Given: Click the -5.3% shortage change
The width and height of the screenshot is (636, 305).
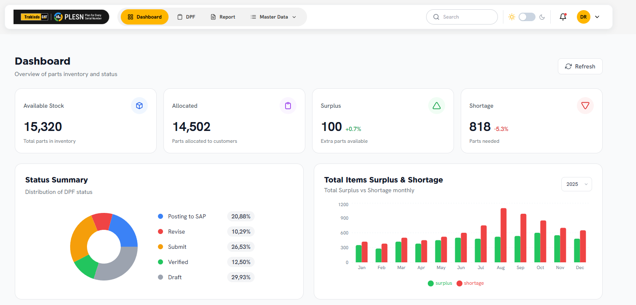Looking at the screenshot, I should click(x=501, y=129).
